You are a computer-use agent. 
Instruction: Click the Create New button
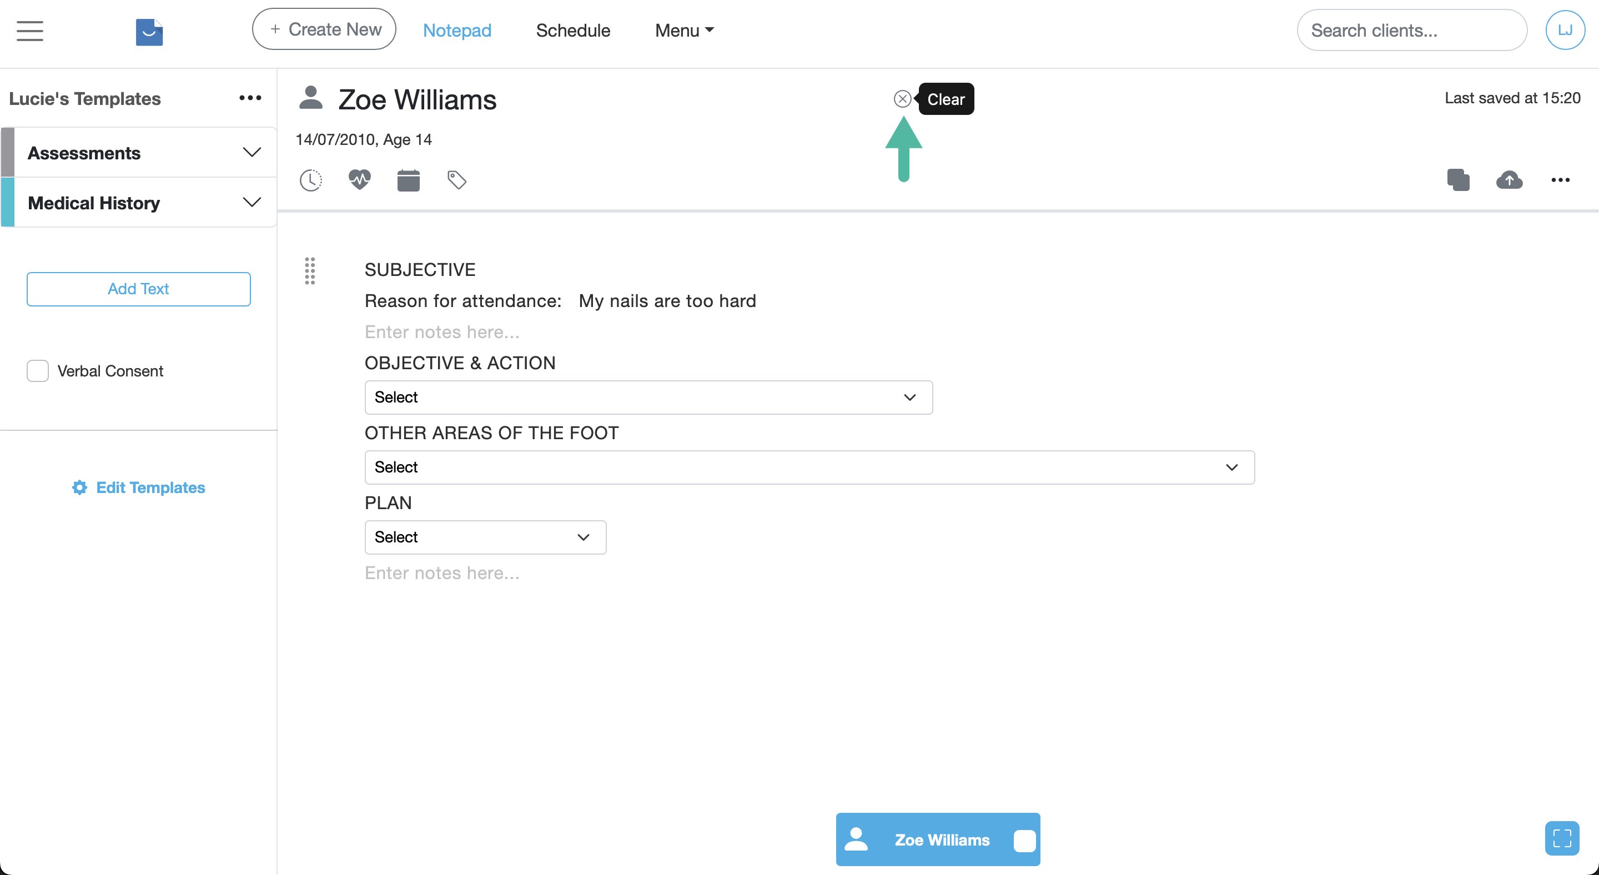[x=324, y=29]
